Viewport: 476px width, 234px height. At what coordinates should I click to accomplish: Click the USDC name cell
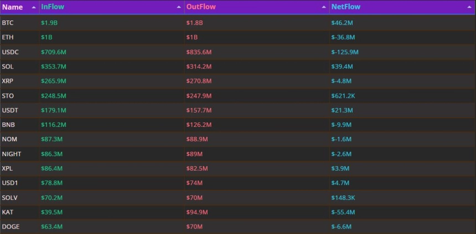click(x=10, y=52)
